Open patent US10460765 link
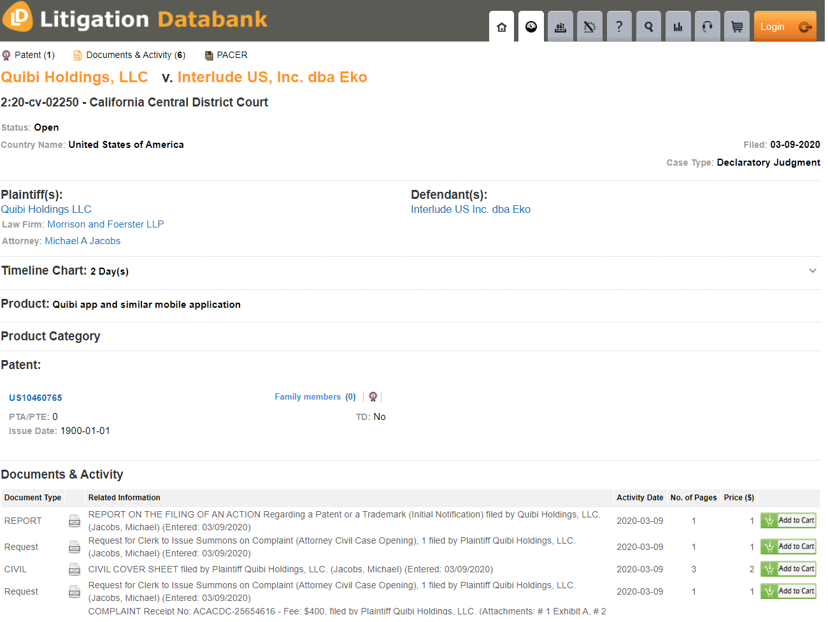Image resolution: width=828 pixels, height=622 pixels. point(36,398)
